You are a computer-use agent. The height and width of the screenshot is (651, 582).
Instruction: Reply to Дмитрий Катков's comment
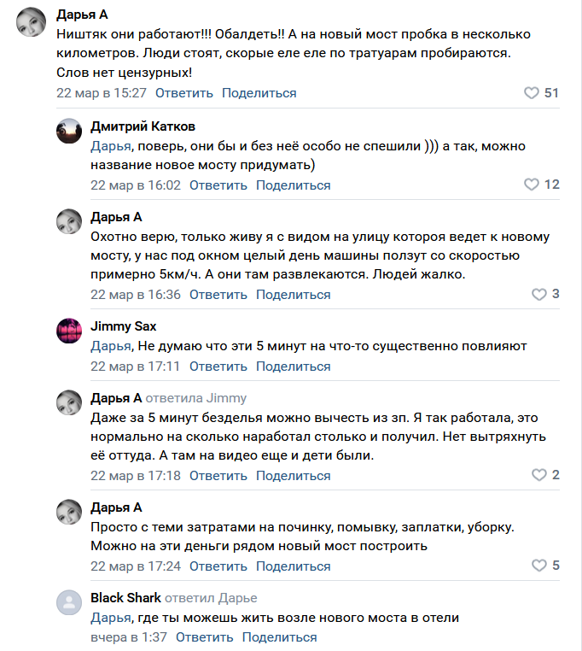tap(218, 185)
